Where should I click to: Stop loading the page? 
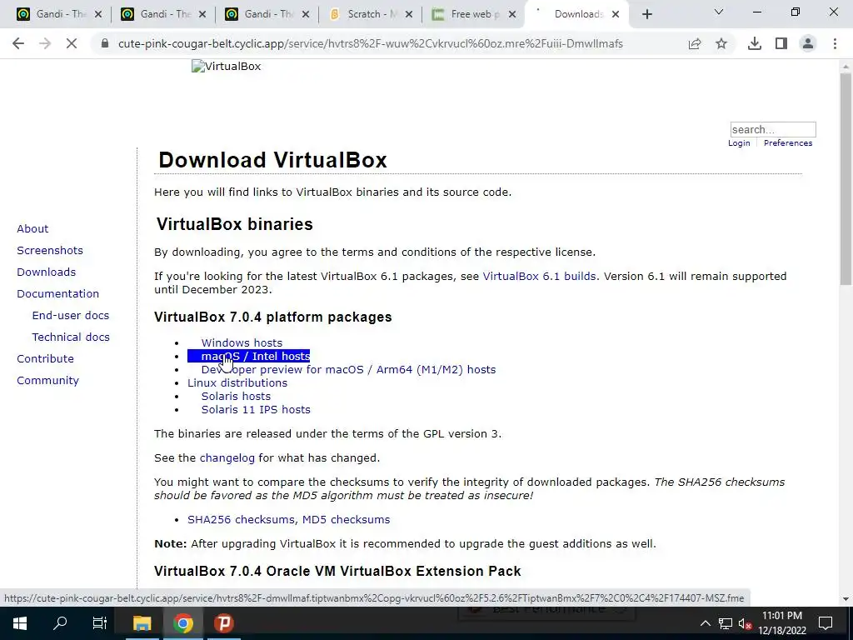coord(72,43)
